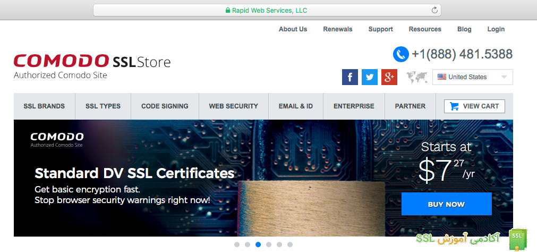
Task: Click the US flag in country selector
Action: pyautogui.click(x=442, y=77)
